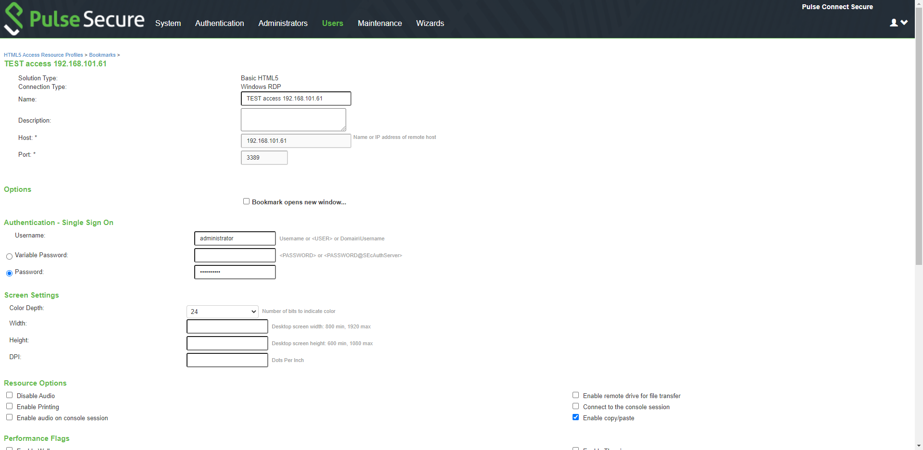
Task: Click the DPI input field
Action: (x=227, y=360)
